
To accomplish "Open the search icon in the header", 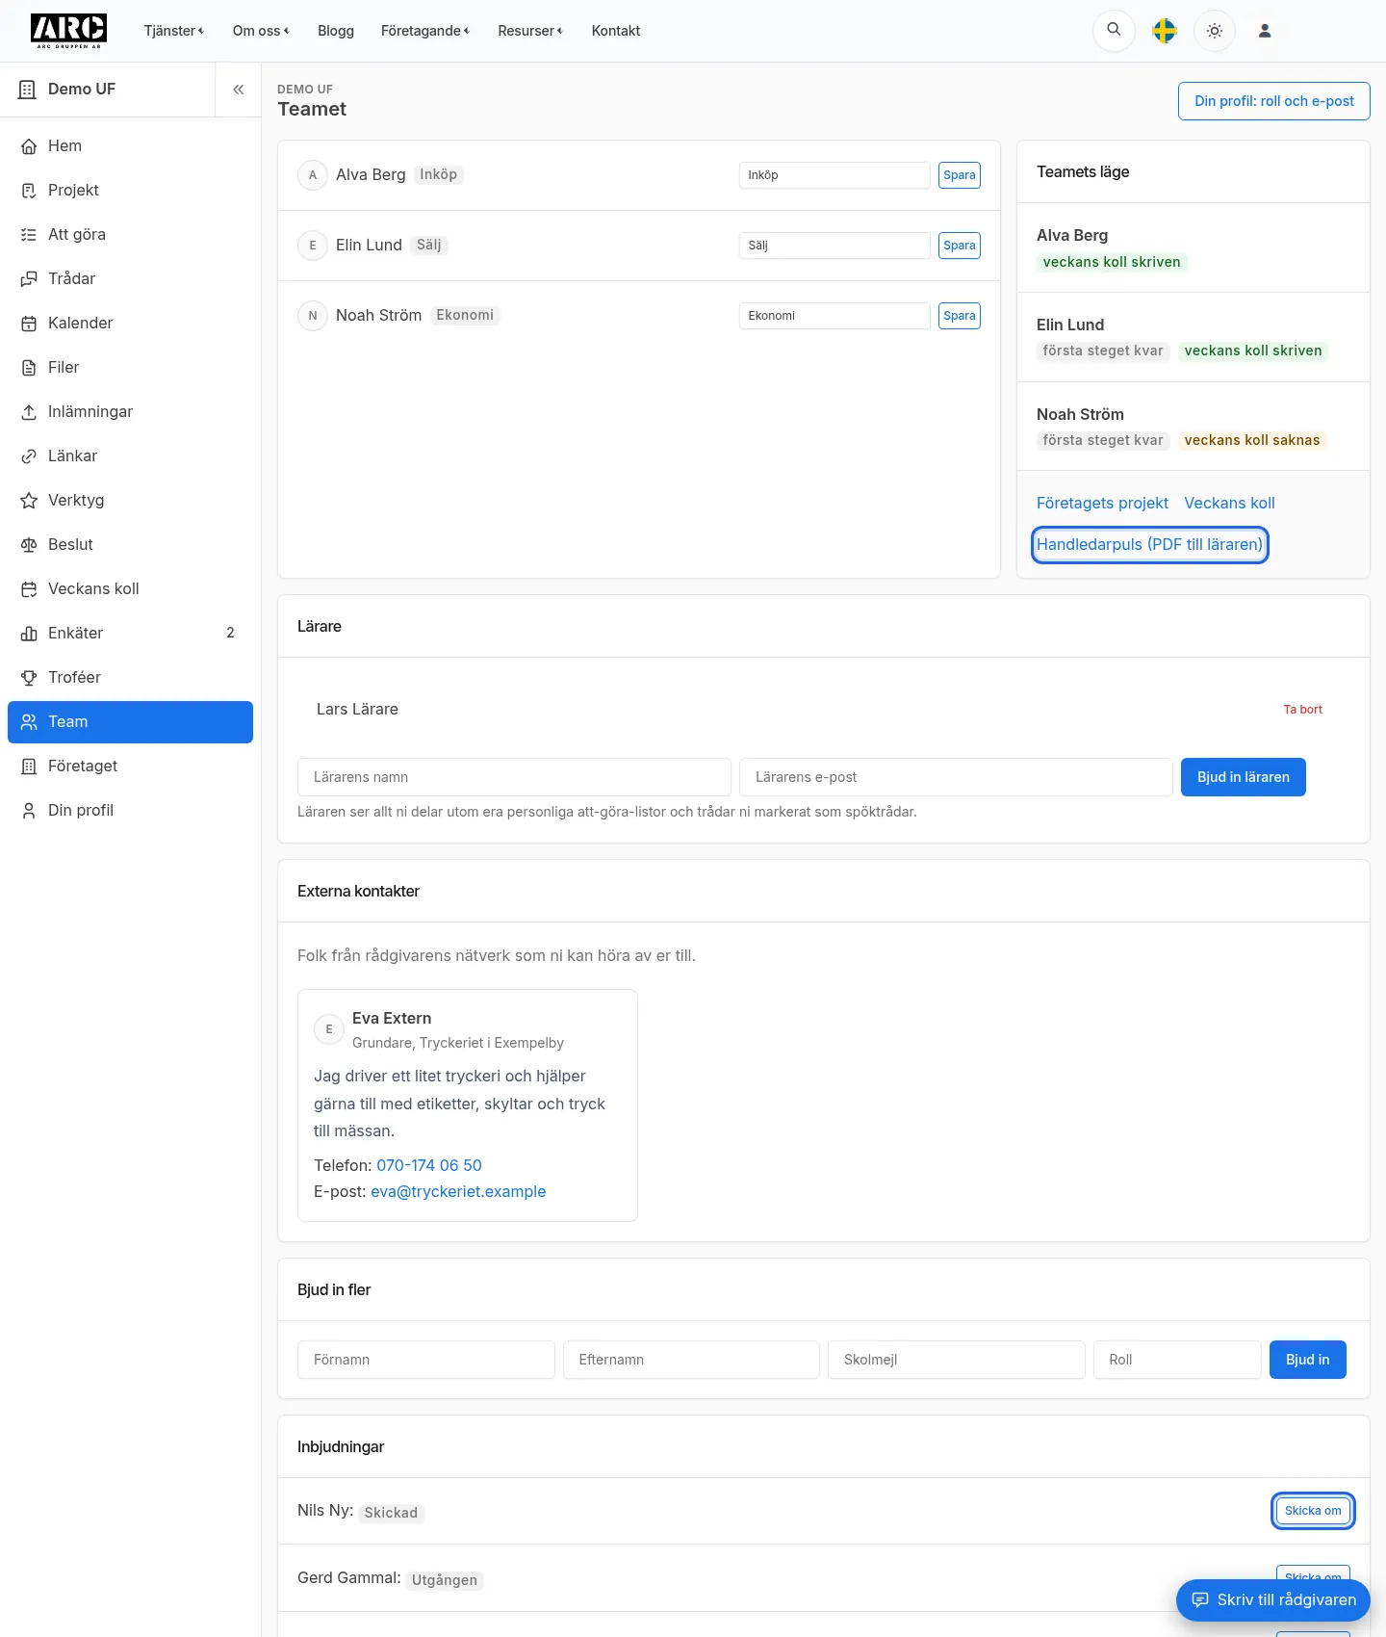I will (x=1114, y=31).
